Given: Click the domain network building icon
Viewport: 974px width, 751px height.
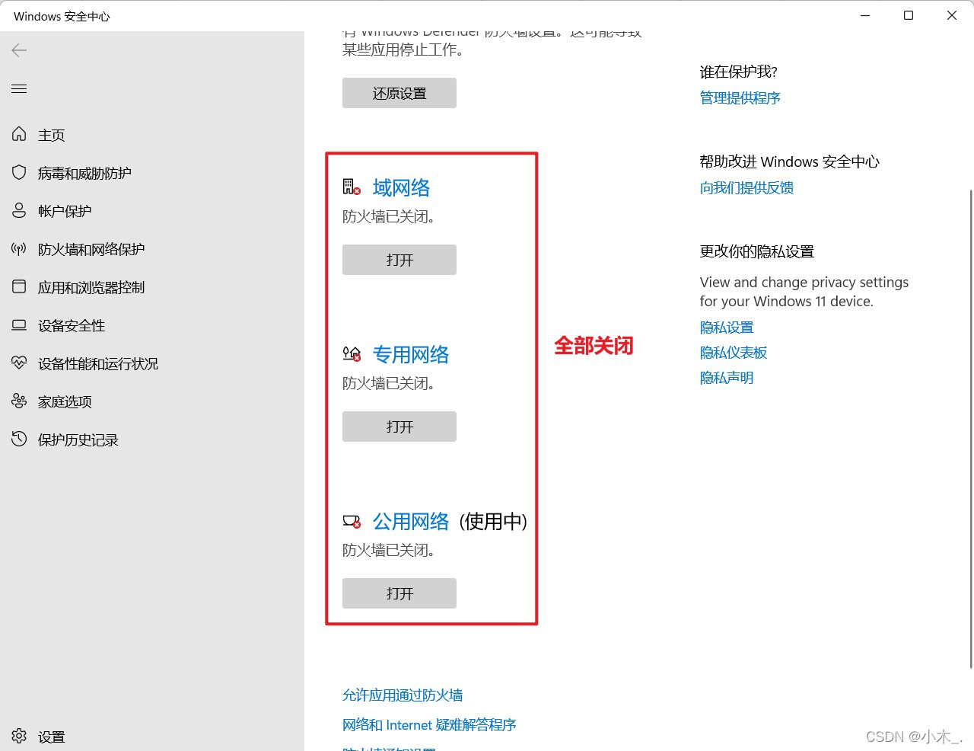Looking at the screenshot, I should point(352,187).
